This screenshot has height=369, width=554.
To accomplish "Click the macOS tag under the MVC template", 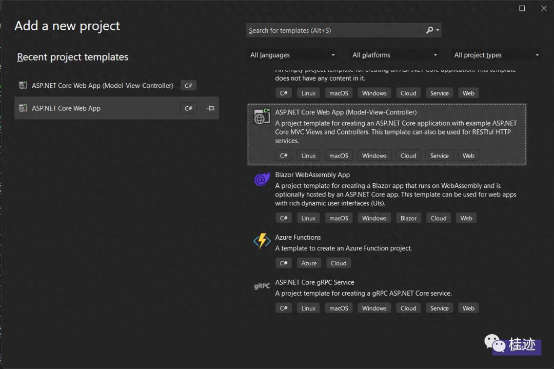I will 339,156.
